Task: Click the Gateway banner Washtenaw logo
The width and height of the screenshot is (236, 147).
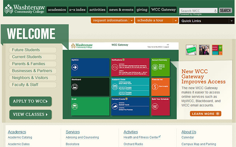Action: pos(82,46)
